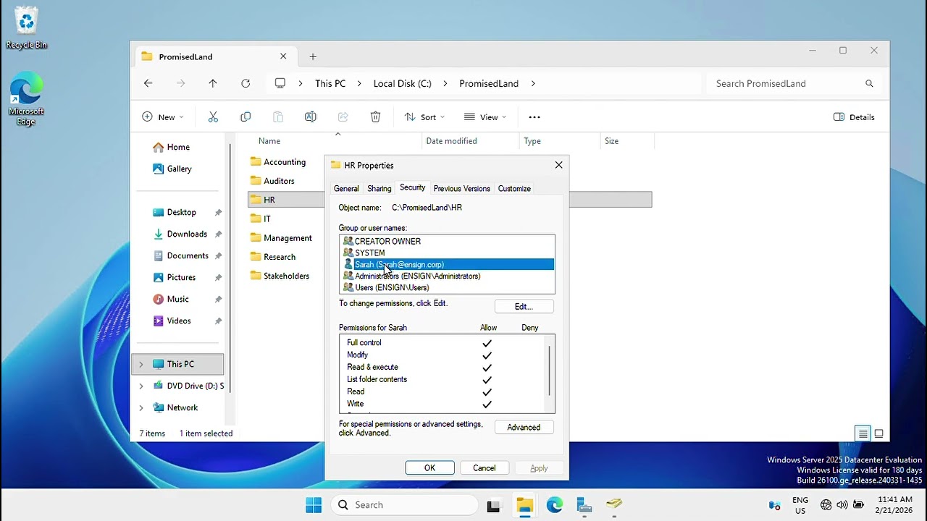The width and height of the screenshot is (927, 521).
Task: Select the Stakeholders folder icon
Action: [x=255, y=275]
